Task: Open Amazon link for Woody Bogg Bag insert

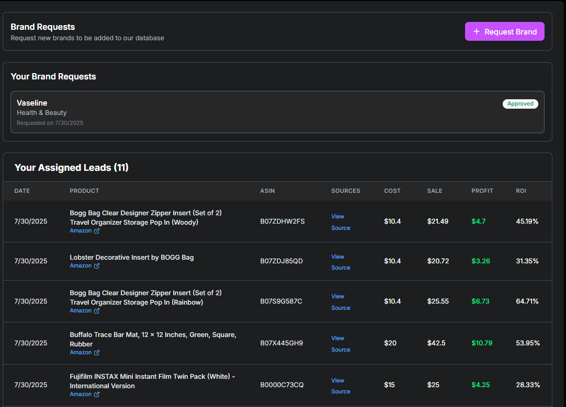Action: pyautogui.click(x=81, y=231)
